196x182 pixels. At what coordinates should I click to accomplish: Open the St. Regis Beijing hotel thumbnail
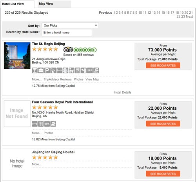pyautogui.click(x=17, y=55)
